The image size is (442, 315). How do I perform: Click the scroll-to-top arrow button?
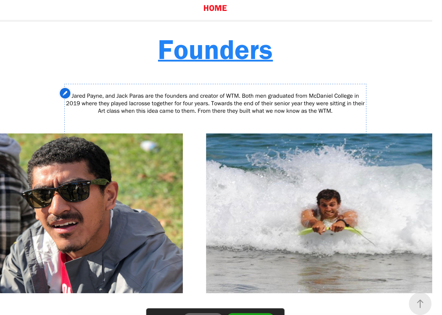(x=420, y=304)
